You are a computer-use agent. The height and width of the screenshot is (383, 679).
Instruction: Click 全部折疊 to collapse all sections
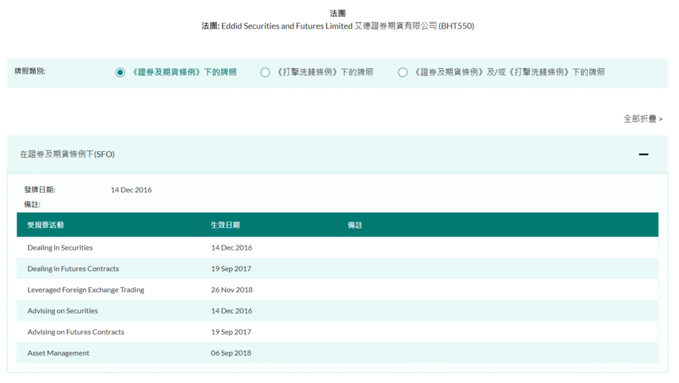pyautogui.click(x=642, y=119)
